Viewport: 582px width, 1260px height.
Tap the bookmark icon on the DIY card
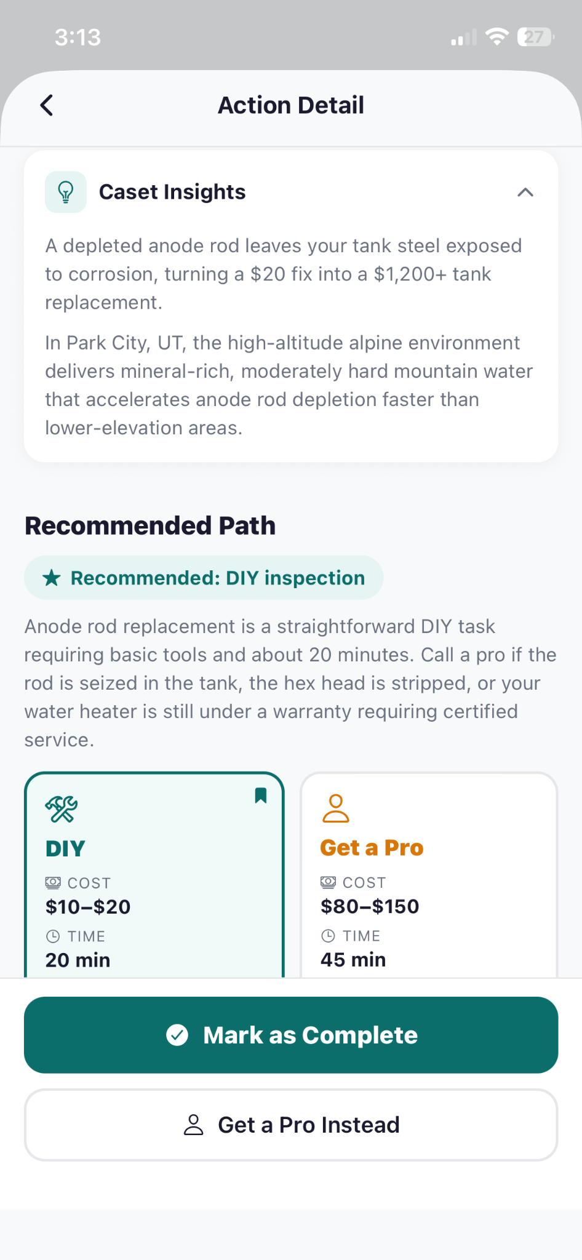(x=261, y=795)
